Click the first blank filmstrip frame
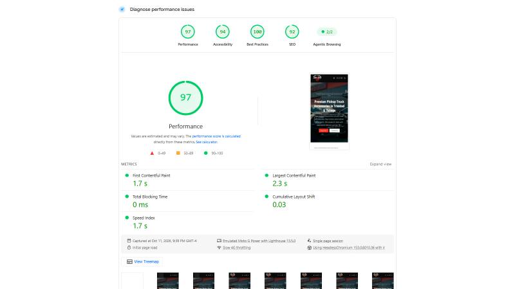The width and height of the screenshot is (515, 289). (x=133, y=281)
